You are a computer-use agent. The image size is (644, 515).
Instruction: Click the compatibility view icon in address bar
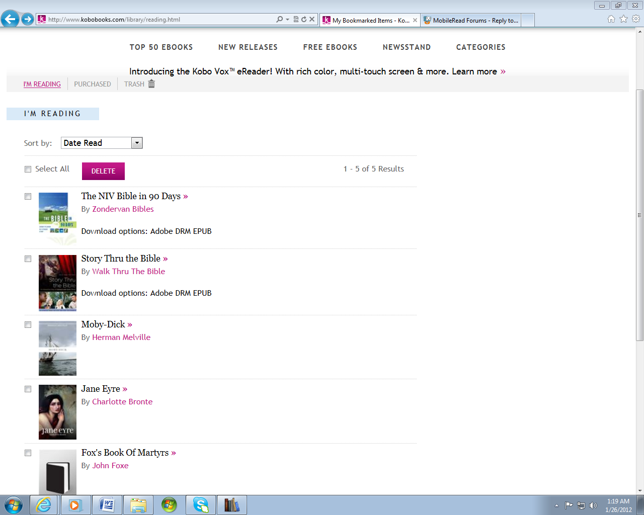pyautogui.click(x=296, y=20)
